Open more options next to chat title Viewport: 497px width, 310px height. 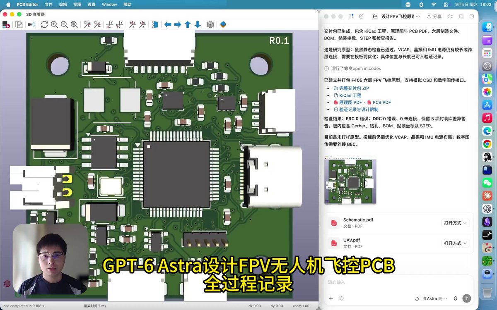[x=417, y=17]
